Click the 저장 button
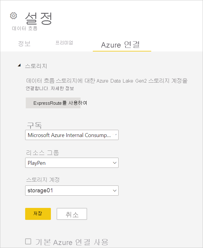The height and width of the screenshot is (248, 203). click(38, 214)
